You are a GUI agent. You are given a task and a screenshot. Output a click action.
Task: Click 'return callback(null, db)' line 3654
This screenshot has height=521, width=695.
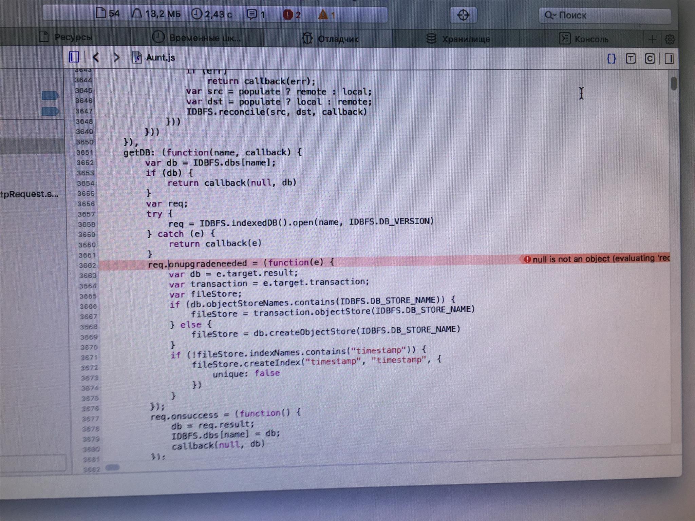pos(232,183)
